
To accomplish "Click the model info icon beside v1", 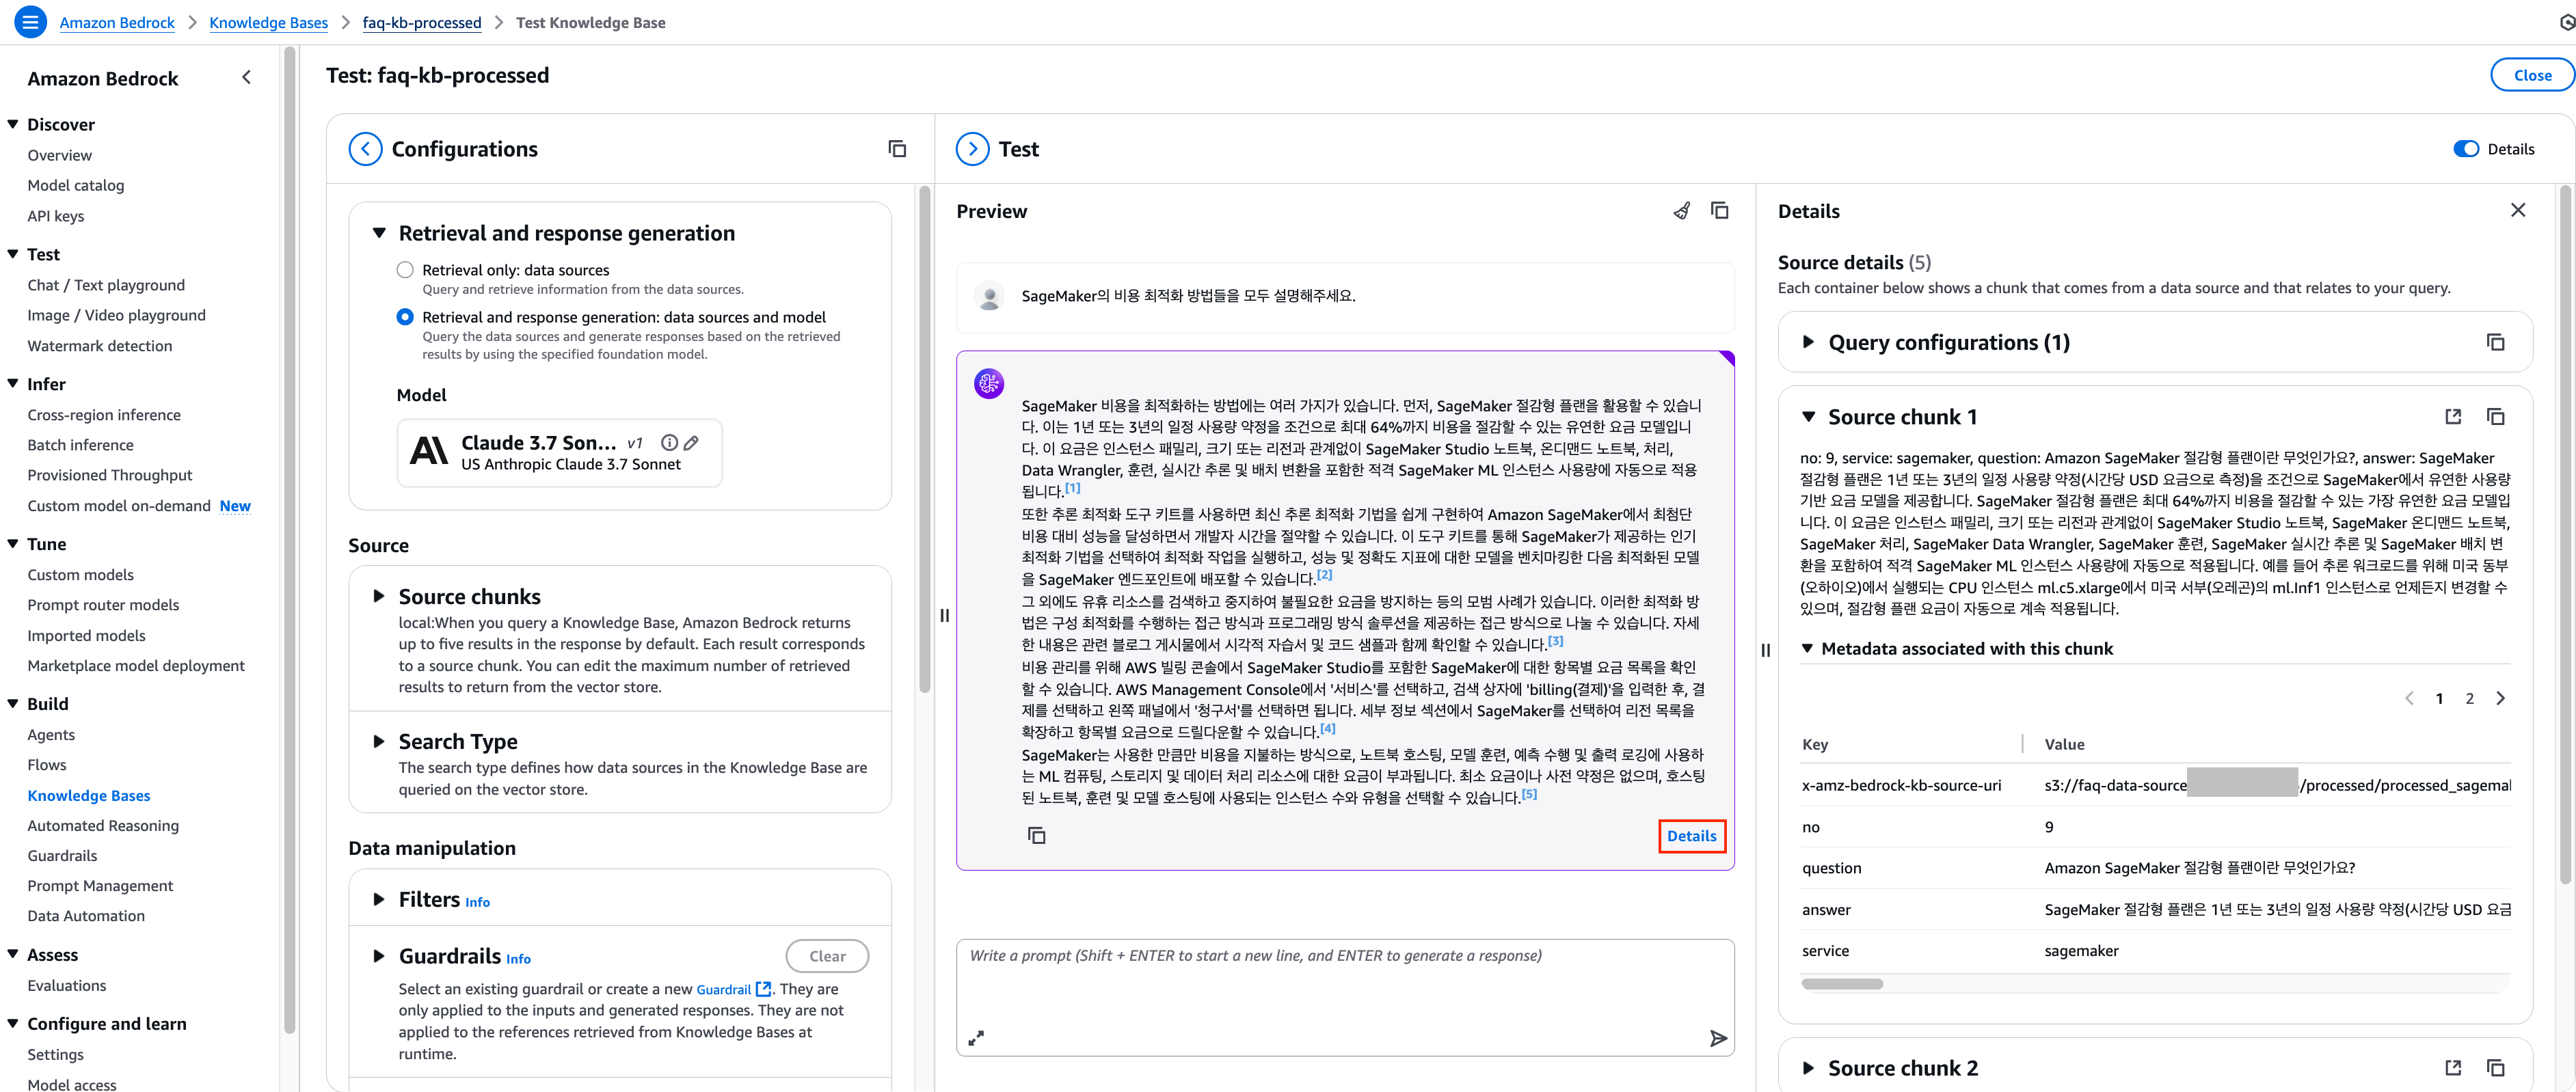I will (669, 443).
